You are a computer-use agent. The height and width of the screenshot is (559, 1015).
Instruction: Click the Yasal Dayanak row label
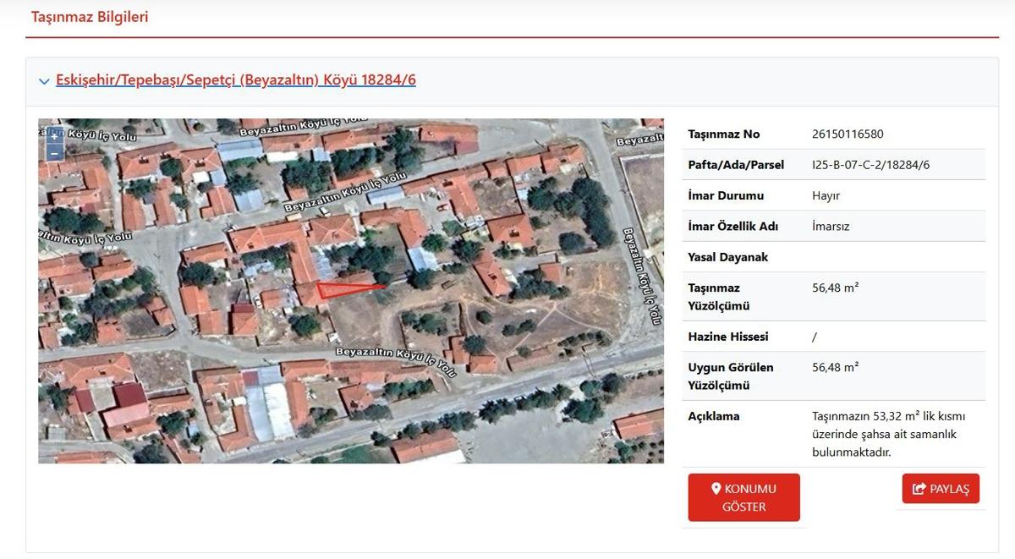tap(727, 257)
